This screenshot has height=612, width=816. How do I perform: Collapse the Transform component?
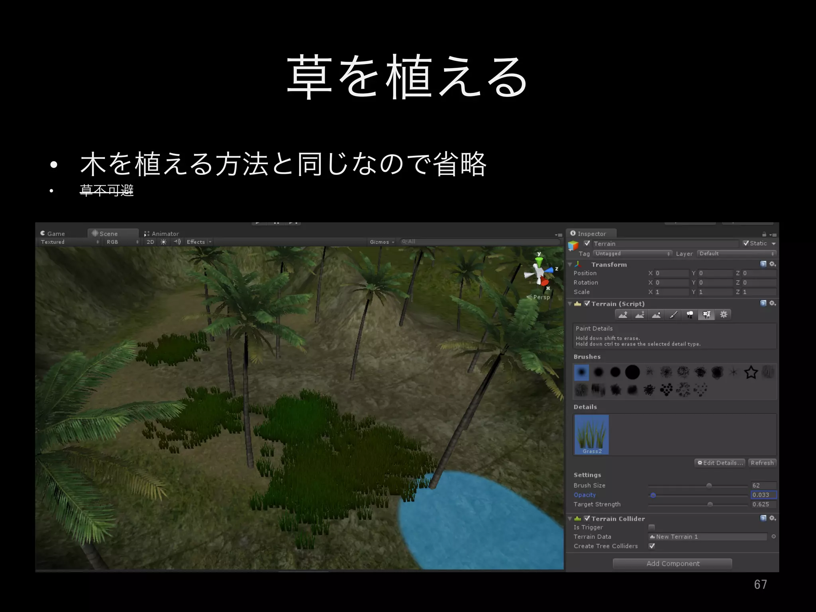pyautogui.click(x=570, y=265)
